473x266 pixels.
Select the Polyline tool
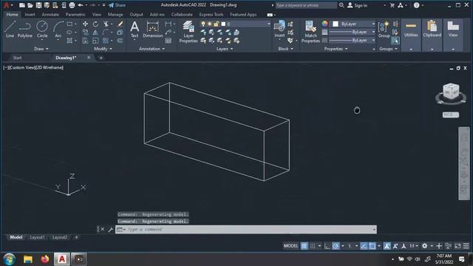(24, 30)
